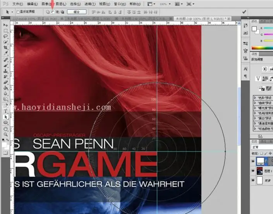
Task: Toggle the show bounding box checkbox
Action: 18,12
